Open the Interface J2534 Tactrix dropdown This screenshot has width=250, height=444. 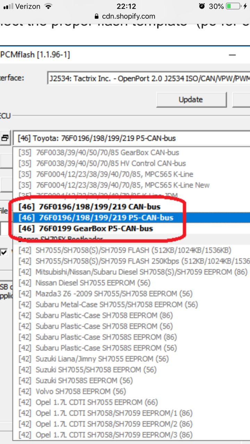pos(149,78)
